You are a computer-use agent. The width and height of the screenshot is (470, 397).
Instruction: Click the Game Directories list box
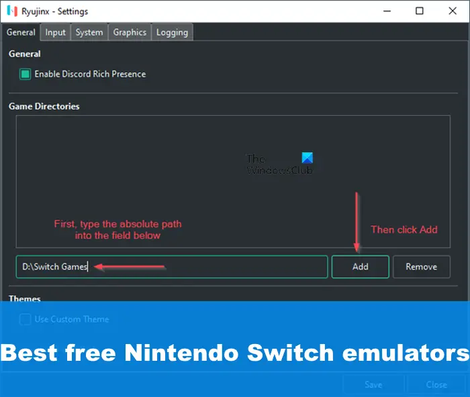pos(233,182)
